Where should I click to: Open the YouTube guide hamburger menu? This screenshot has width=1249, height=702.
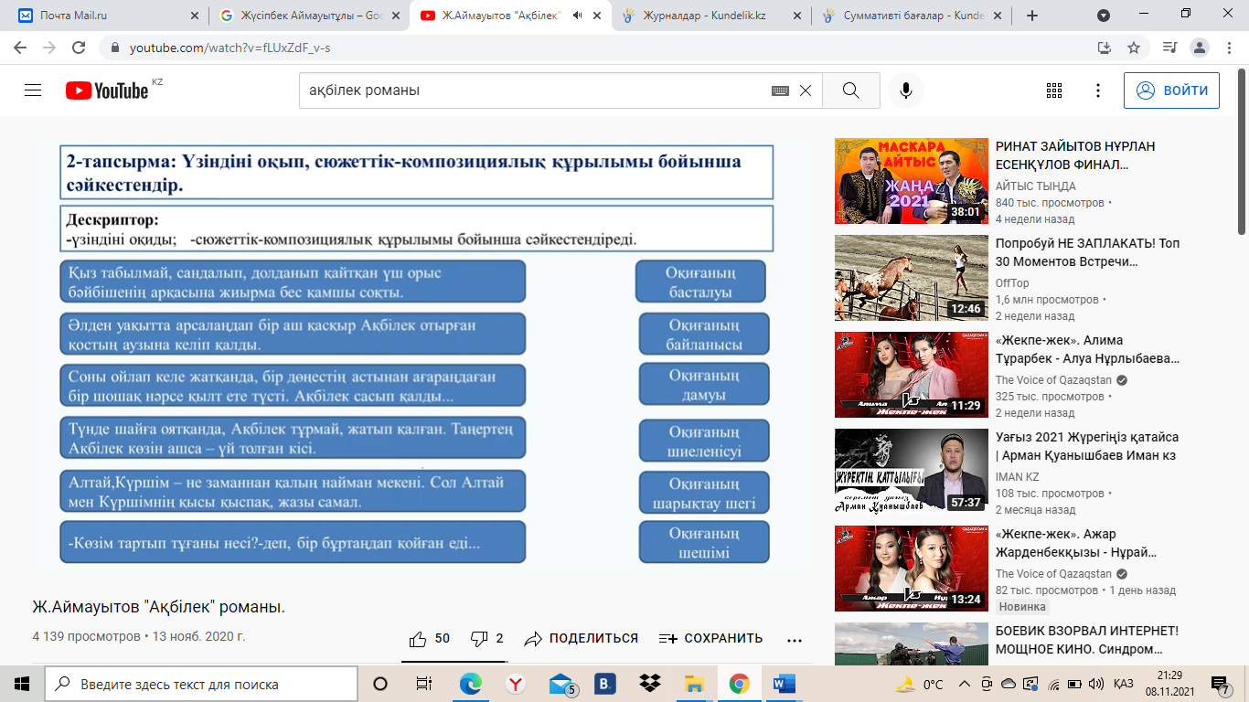[x=33, y=90]
